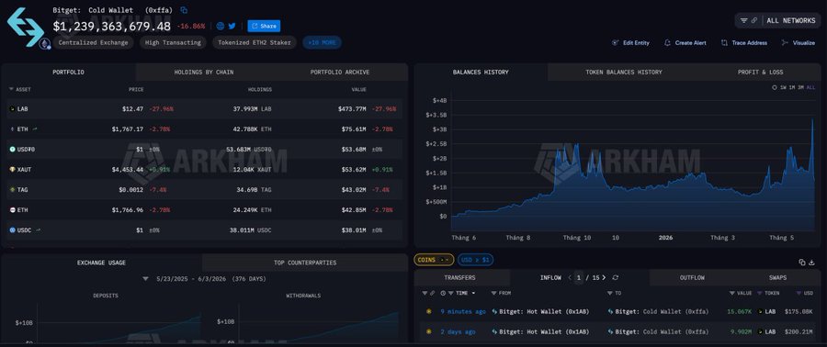Click the Bitget entity logo

(x=26, y=27)
